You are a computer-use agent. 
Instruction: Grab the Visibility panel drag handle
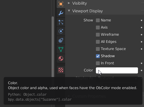pyautogui.click(x=143, y=3)
